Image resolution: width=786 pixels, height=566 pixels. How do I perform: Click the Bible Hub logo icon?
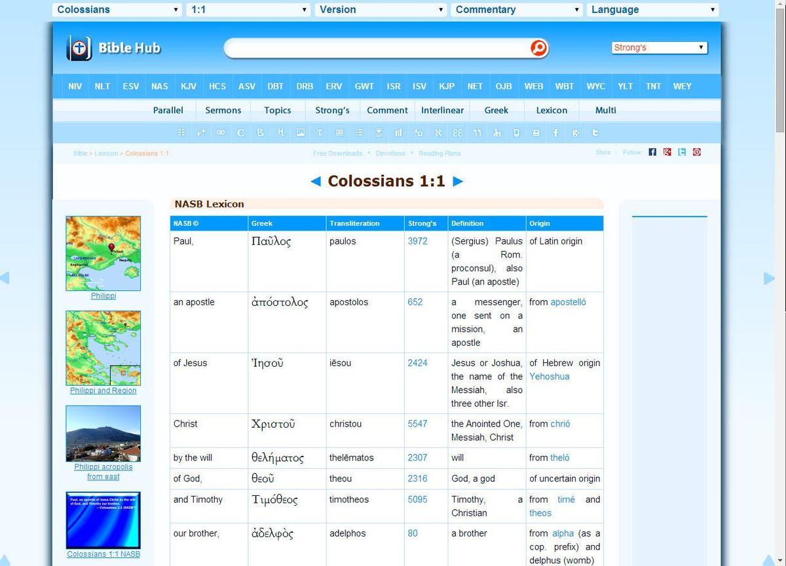tap(79, 48)
